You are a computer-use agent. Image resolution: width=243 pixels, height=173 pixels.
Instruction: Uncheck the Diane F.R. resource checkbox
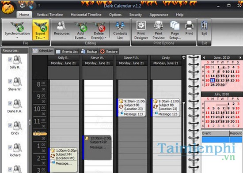point(10,103)
